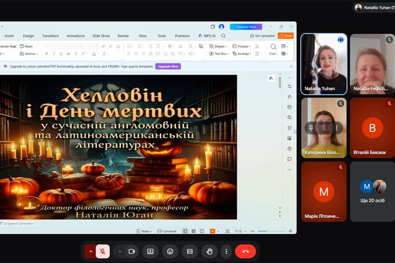Switch to the Animations tab

tap(75, 36)
